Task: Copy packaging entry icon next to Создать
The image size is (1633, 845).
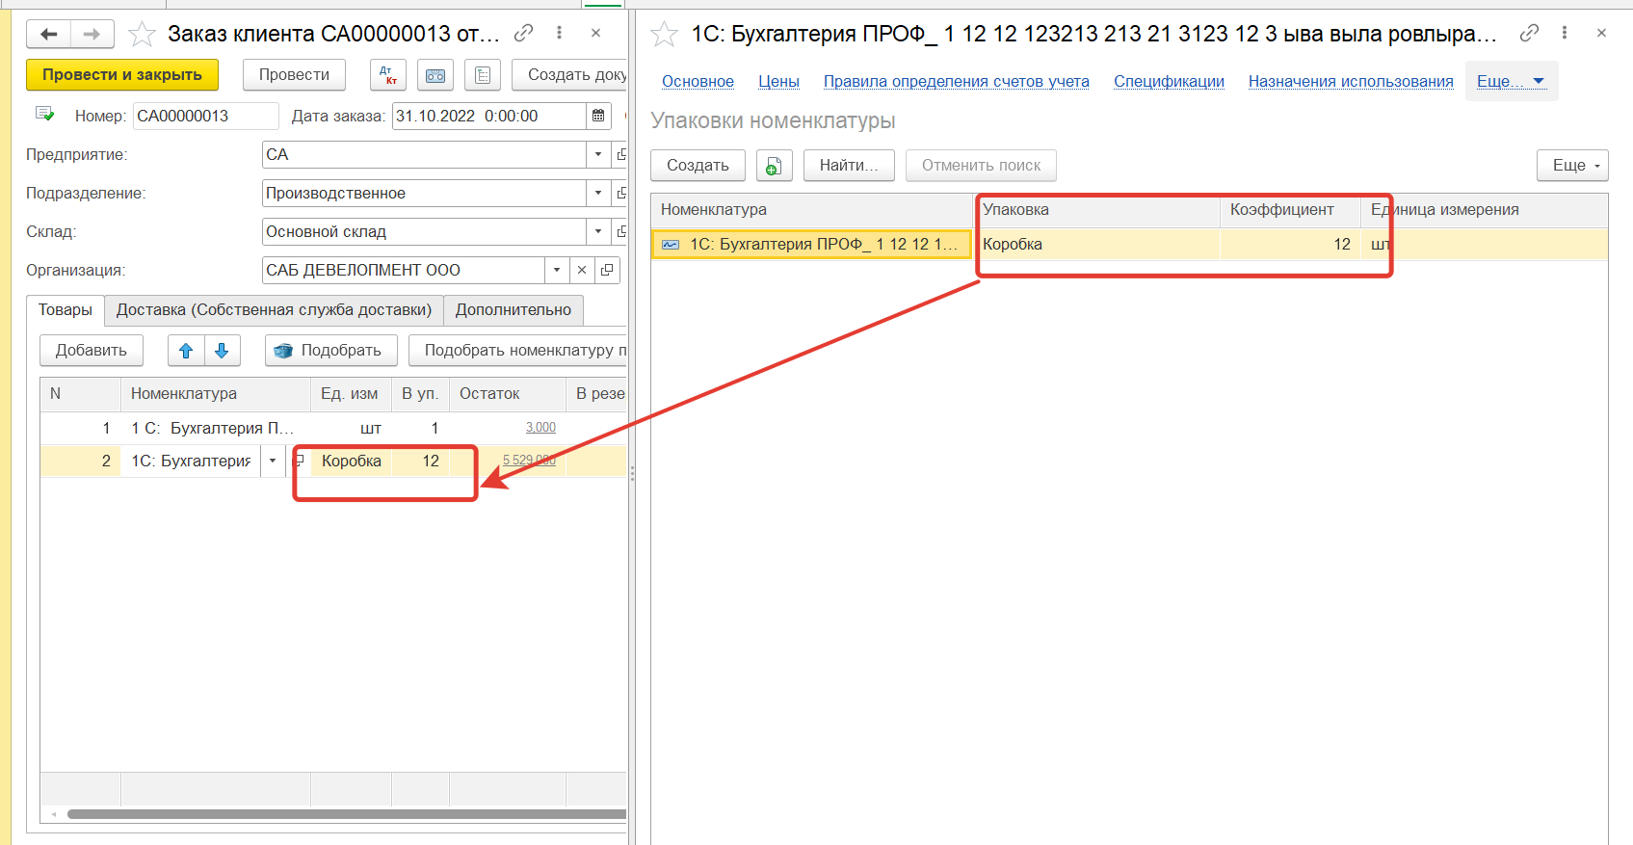Action: (x=774, y=166)
